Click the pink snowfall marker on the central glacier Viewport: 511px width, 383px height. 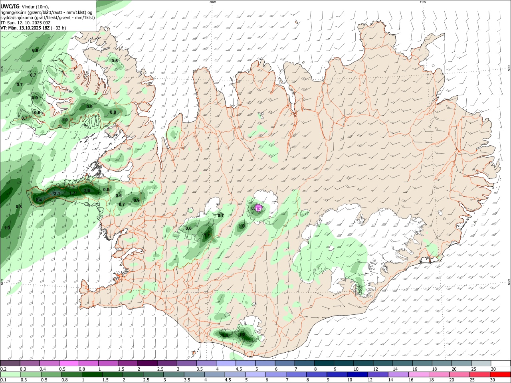coord(259,208)
